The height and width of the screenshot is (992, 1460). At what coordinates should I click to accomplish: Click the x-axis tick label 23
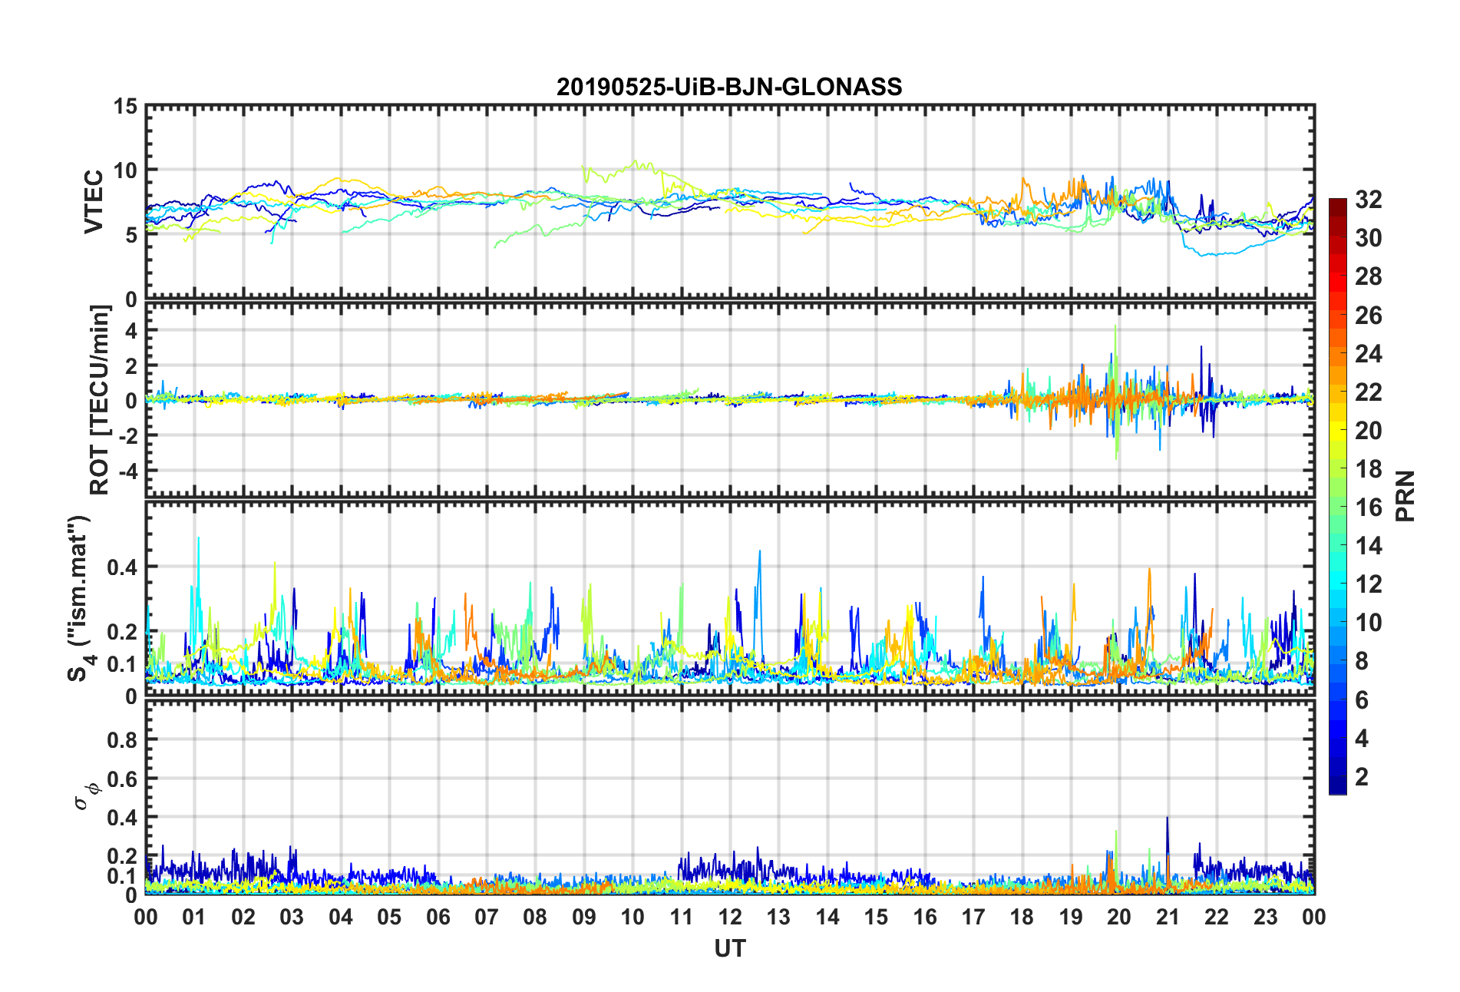[x=1266, y=918]
